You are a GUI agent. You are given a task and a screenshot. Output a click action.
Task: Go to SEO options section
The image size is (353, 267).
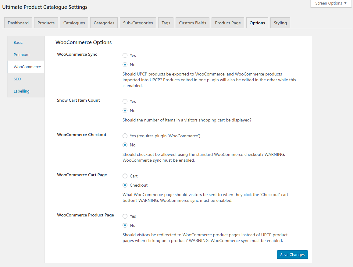pos(17,79)
